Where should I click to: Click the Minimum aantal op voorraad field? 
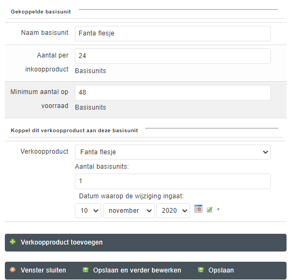(173, 92)
